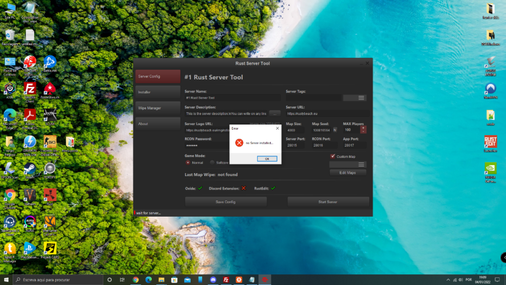Open the Server Tags dropdown menu

tap(361, 98)
